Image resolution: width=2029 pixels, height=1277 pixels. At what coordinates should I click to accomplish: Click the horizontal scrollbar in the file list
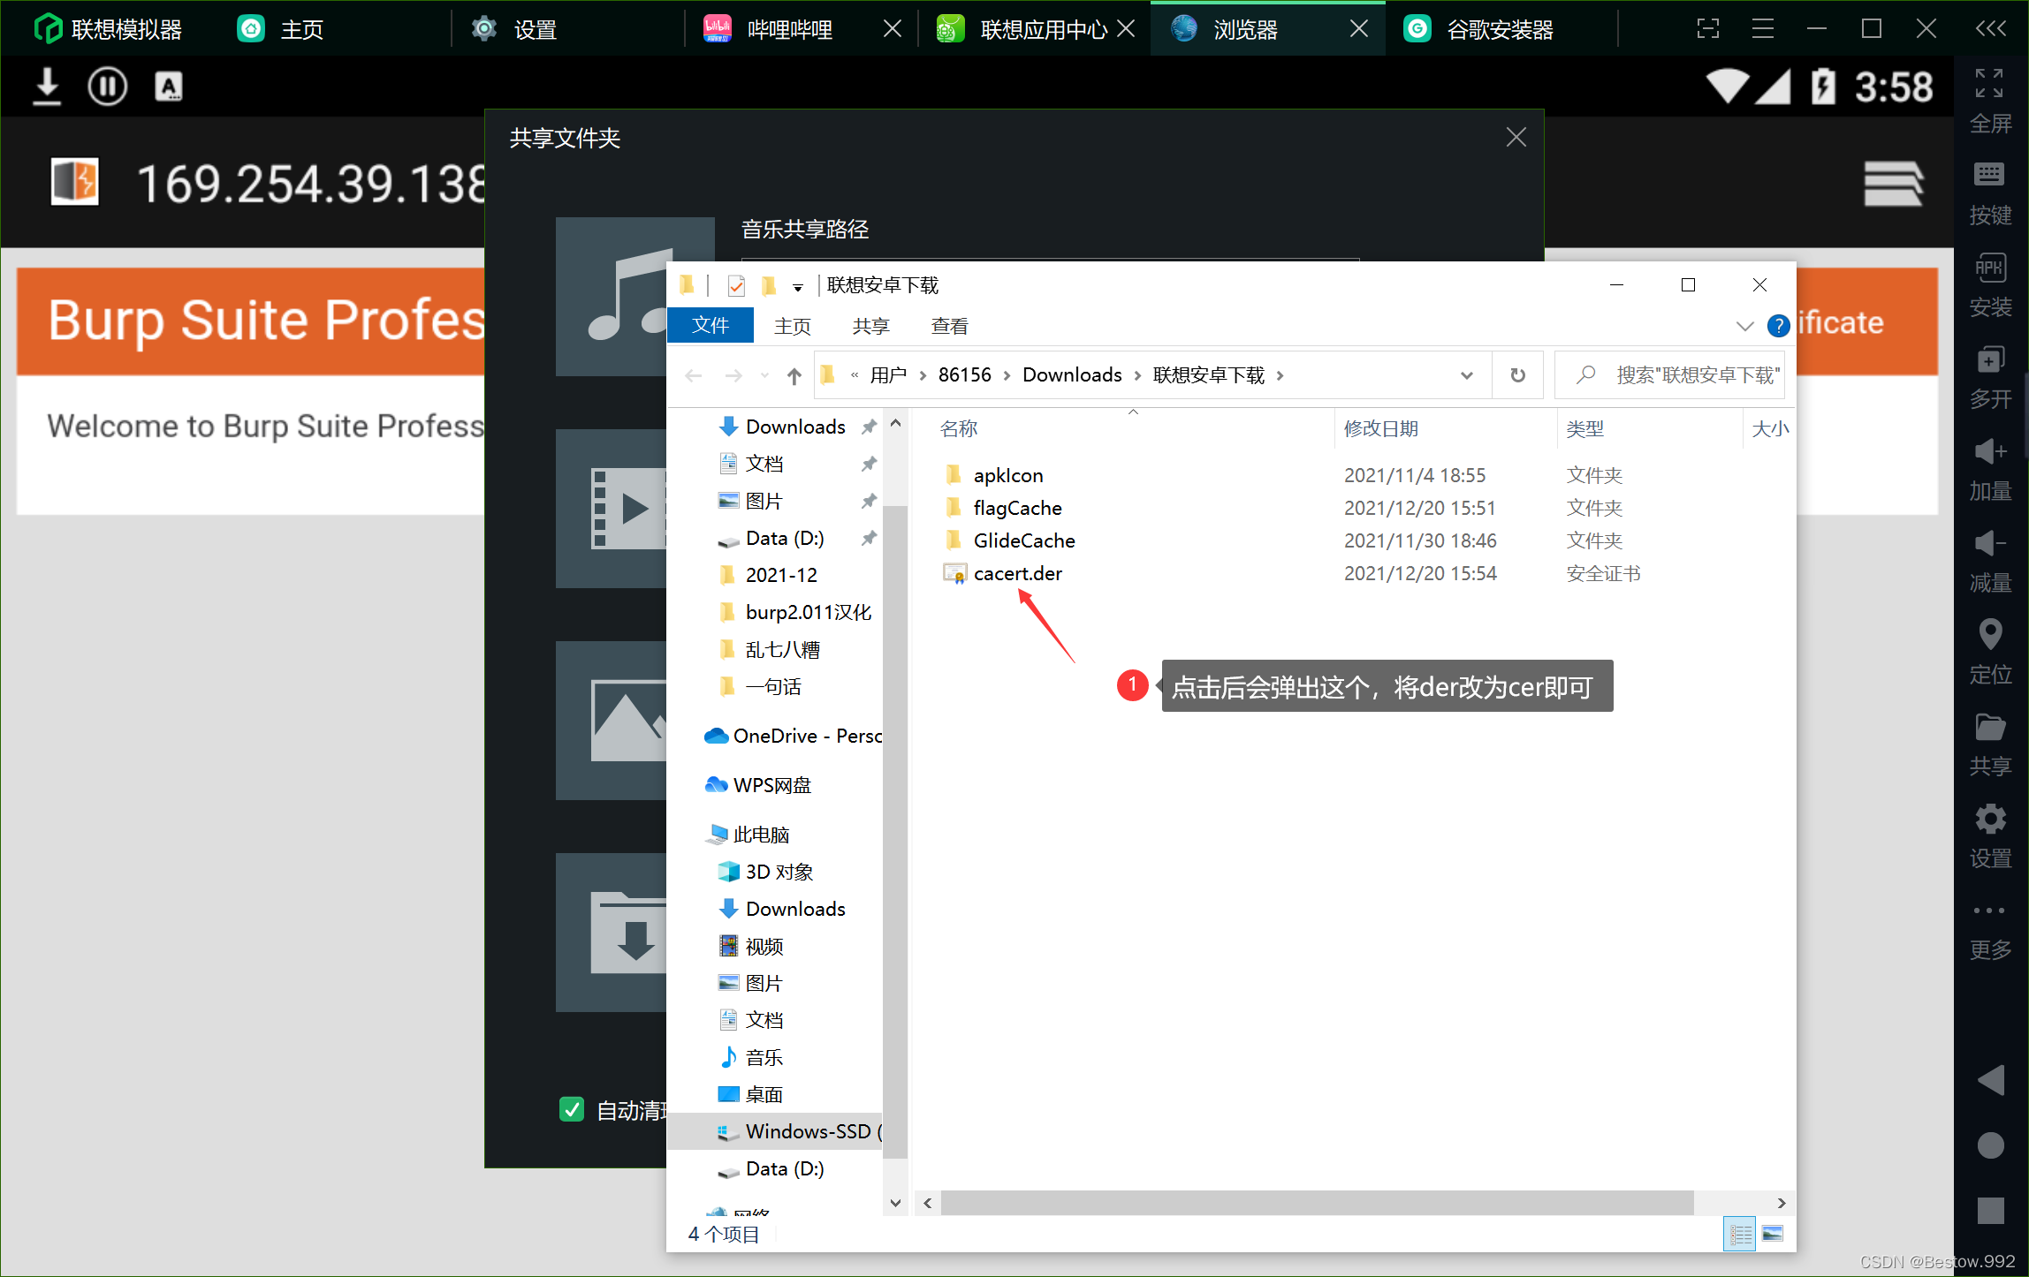(1317, 1202)
